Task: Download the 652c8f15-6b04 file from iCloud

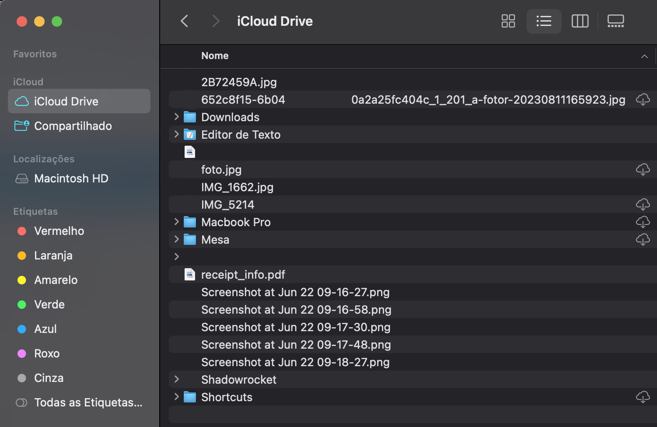Action: pyautogui.click(x=643, y=100)
